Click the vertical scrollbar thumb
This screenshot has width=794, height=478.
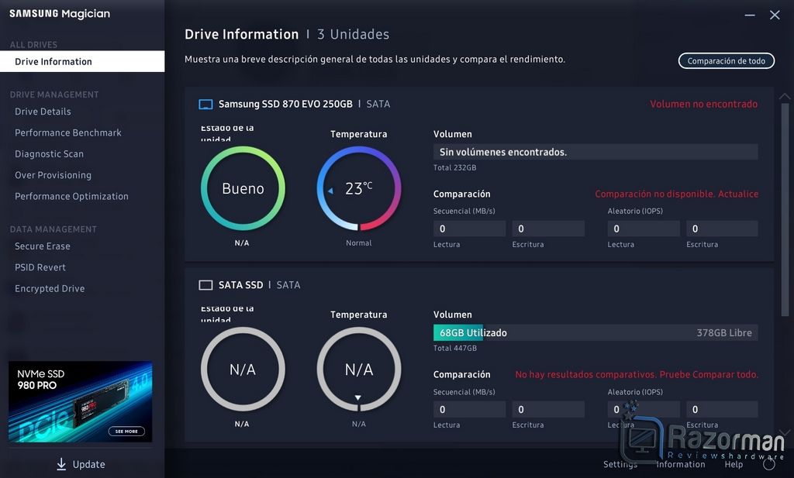(x=785, y=210)
